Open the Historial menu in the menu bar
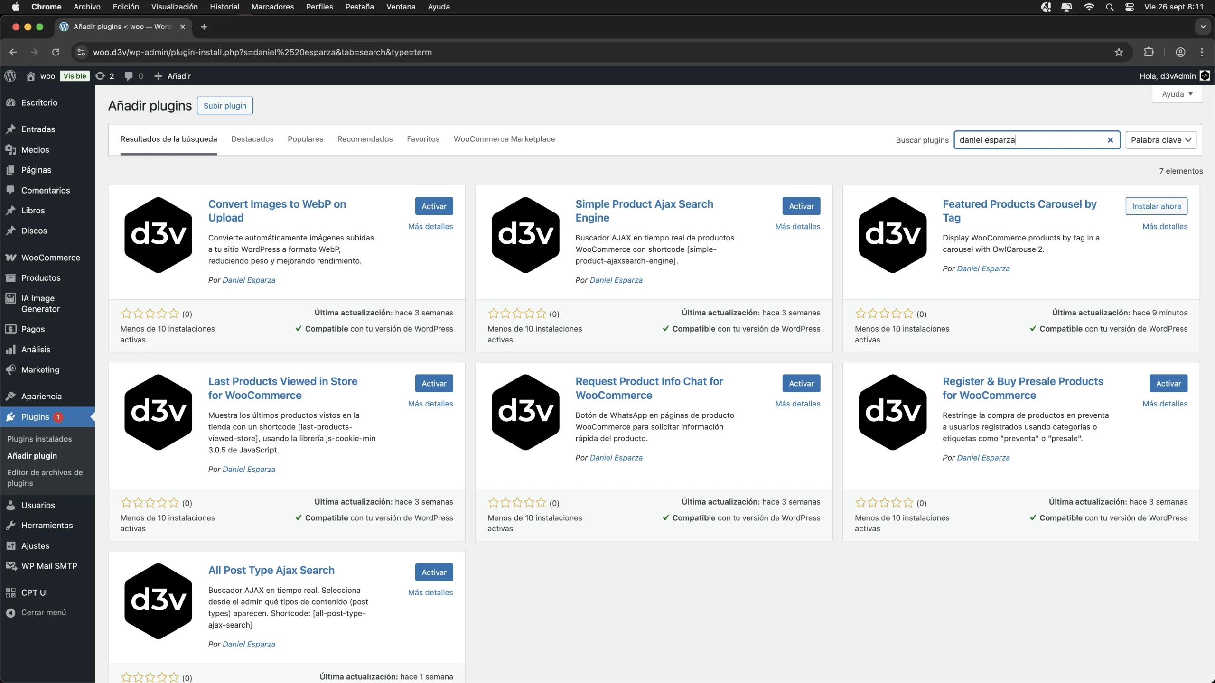1215x683 pixels. tap(224, 7)
